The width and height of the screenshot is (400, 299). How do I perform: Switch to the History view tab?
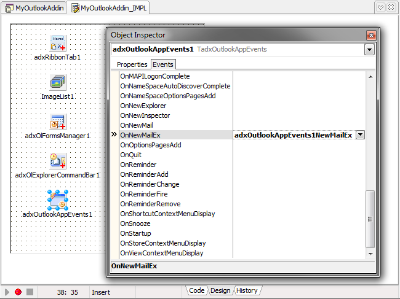click(247, 290)
